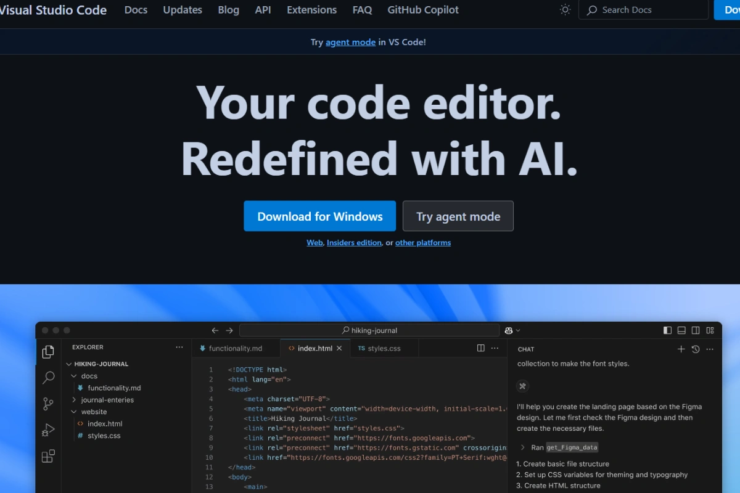Viewport: 740px width, 493px height.
Task: Click the hiking-journal command center search box
Action: coord(369,330)
